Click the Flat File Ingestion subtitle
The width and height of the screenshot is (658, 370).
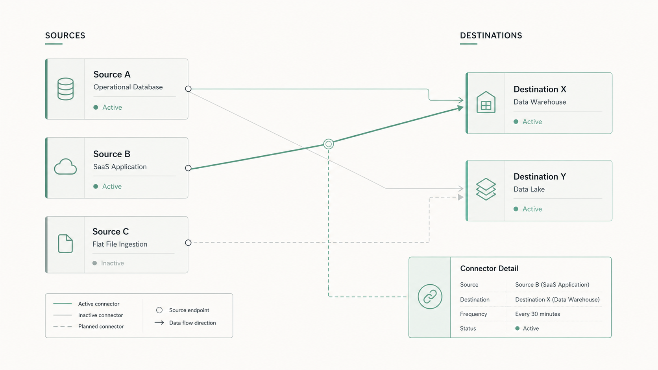[x=120, y=244]
